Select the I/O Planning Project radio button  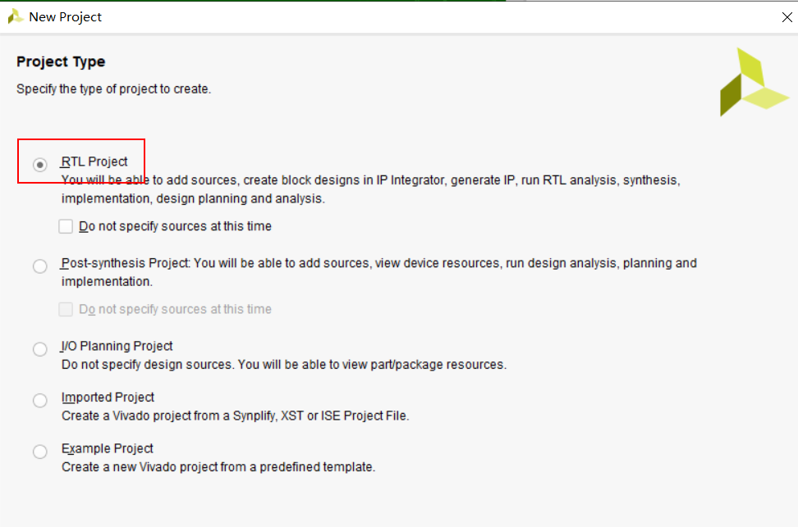[x=39, y=349]
